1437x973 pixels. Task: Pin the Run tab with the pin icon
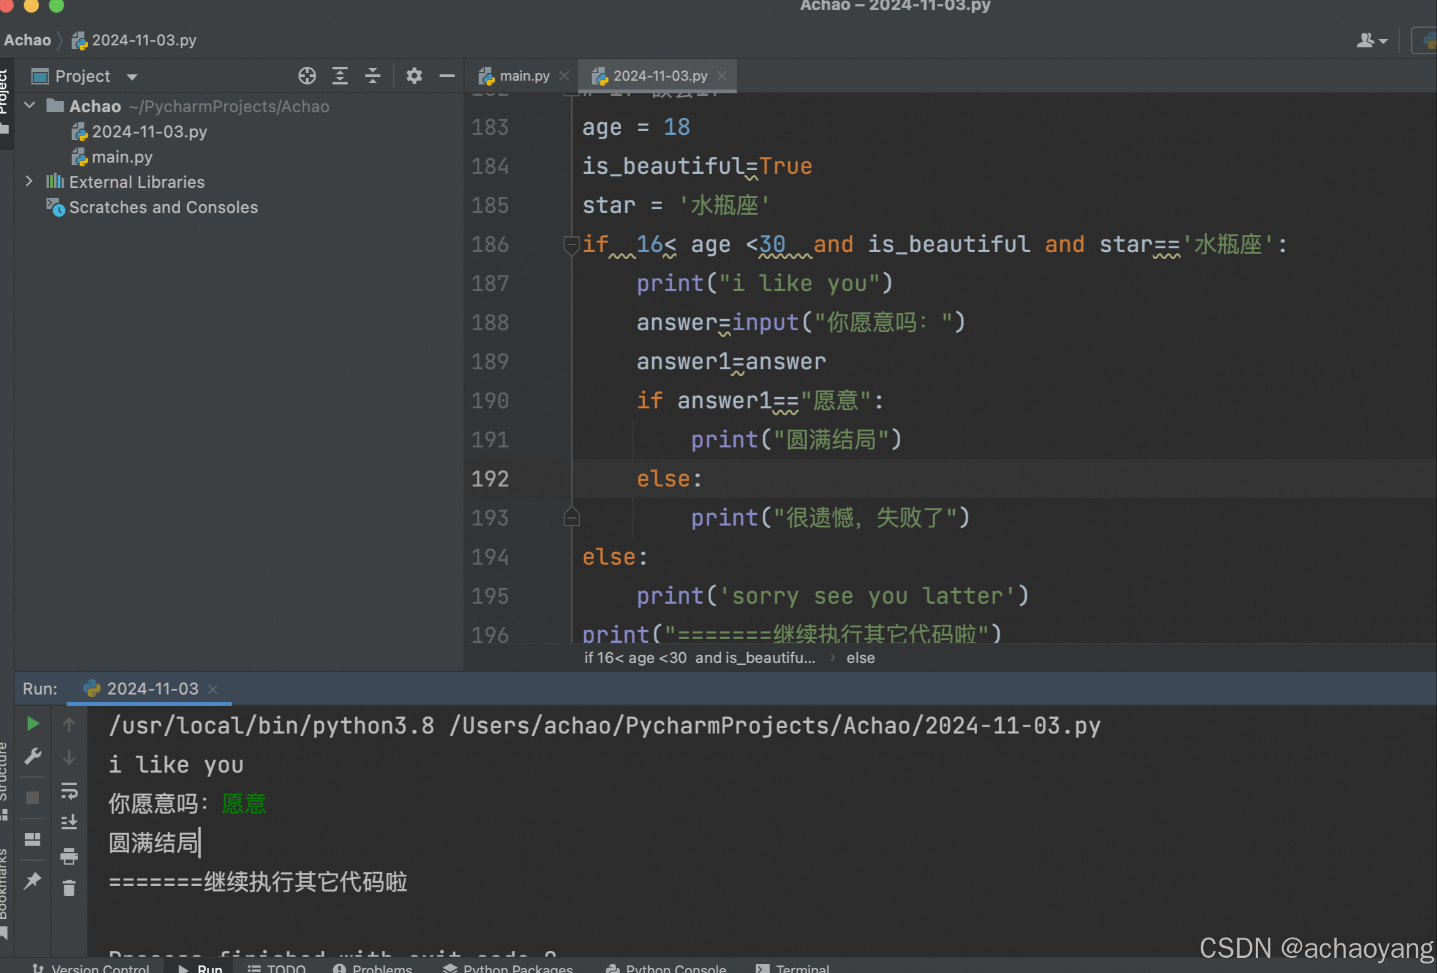click(x=33, y=880)
